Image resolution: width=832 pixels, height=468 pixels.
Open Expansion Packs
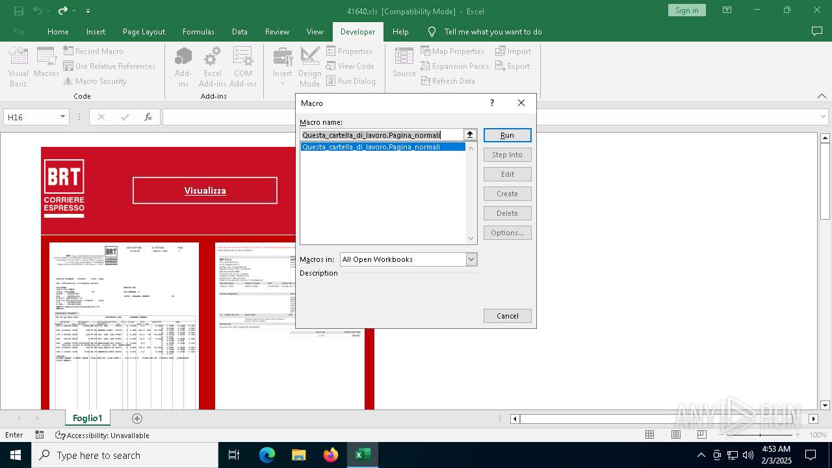point(454,66)
